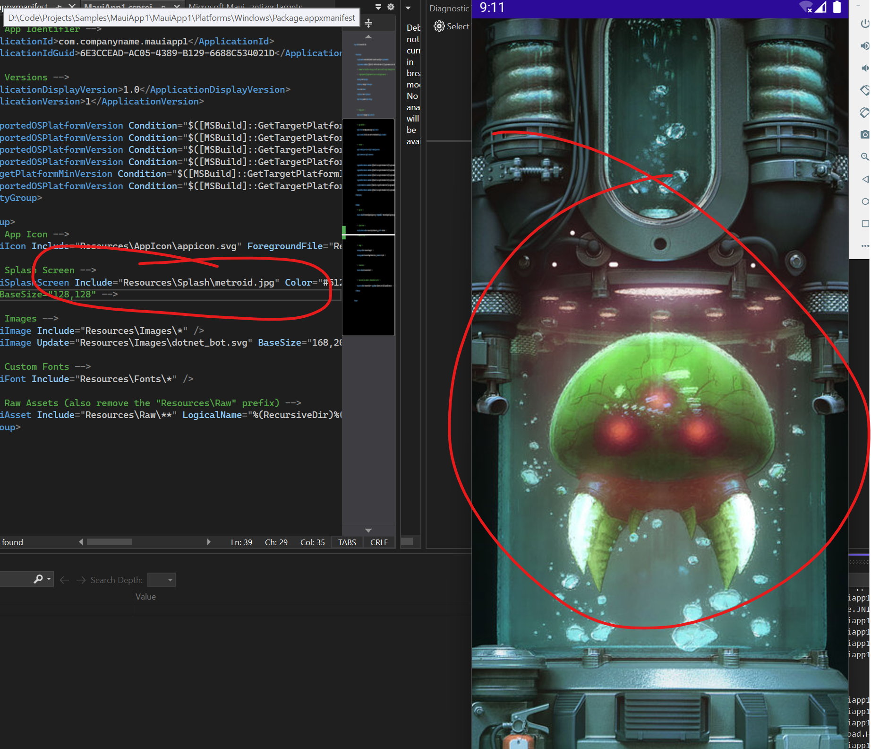Rotate emulator right using second rotate icon

[865, 113]
